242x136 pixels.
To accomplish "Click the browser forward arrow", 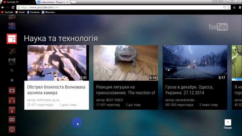I will (x=8, y=7).
